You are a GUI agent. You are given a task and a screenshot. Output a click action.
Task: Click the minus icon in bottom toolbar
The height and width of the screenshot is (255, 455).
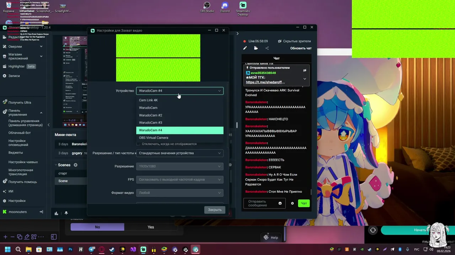(12, 237)
